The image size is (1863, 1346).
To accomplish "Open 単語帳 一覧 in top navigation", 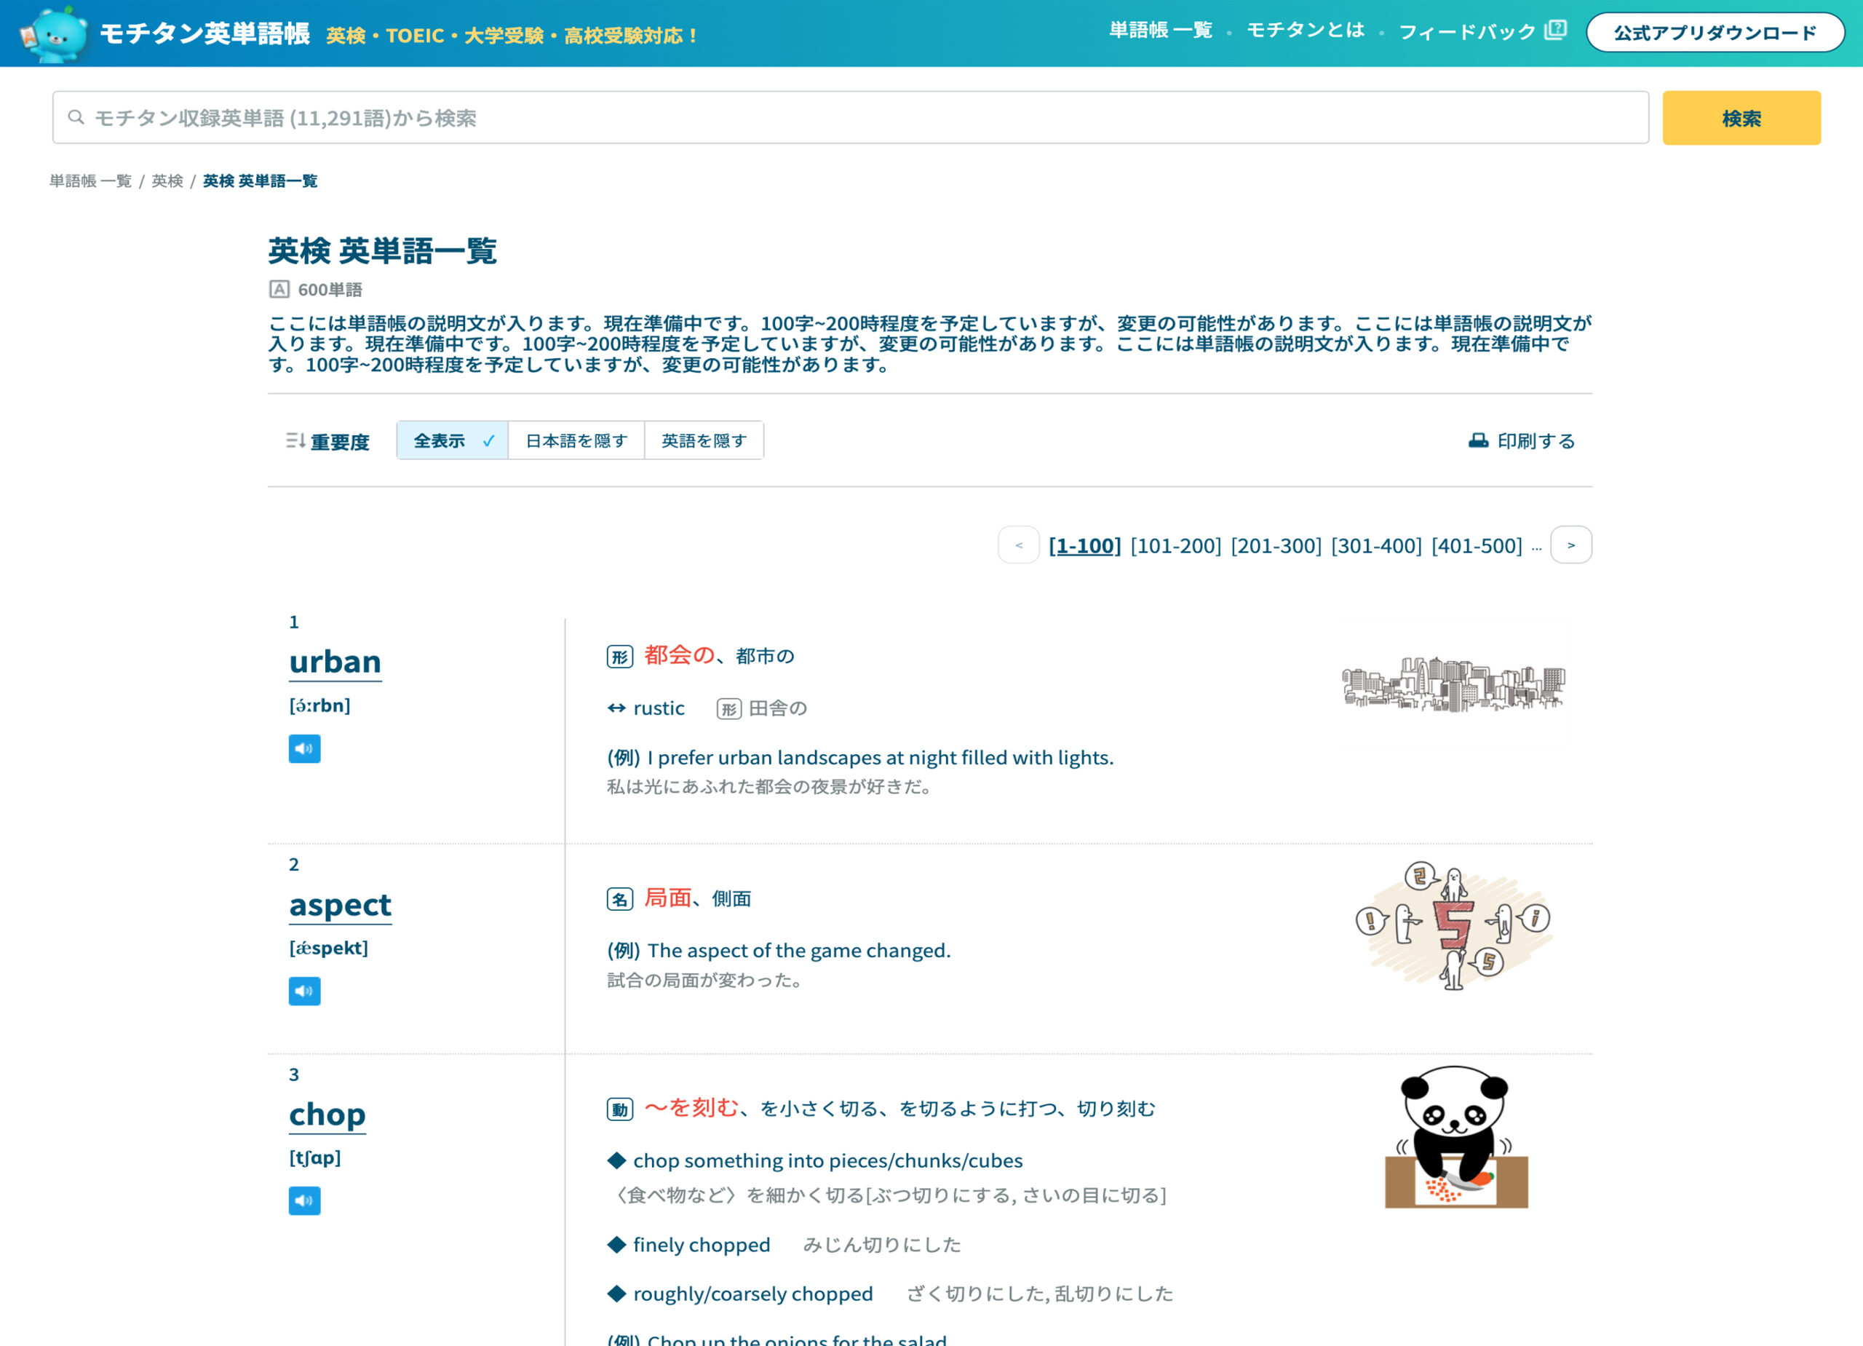I will click(1160, 31).
